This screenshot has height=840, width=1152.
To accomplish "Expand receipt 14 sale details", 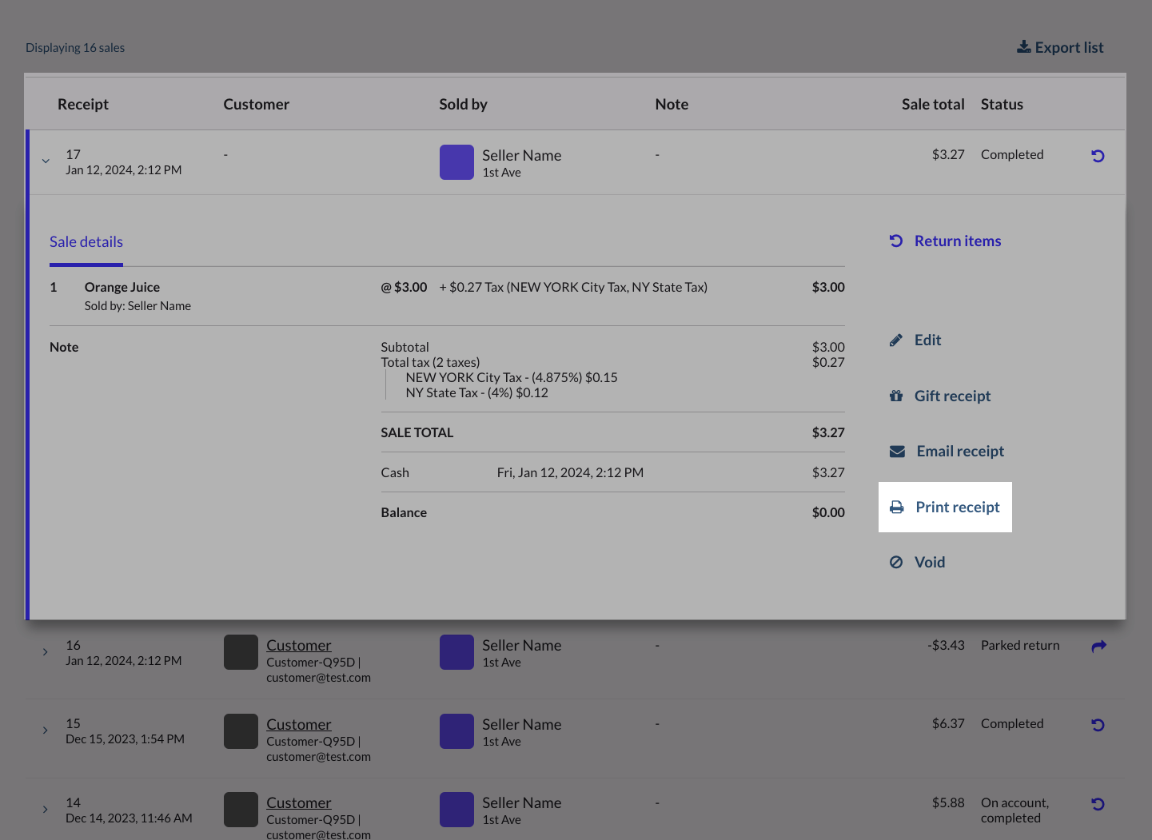I will point(46,810).
